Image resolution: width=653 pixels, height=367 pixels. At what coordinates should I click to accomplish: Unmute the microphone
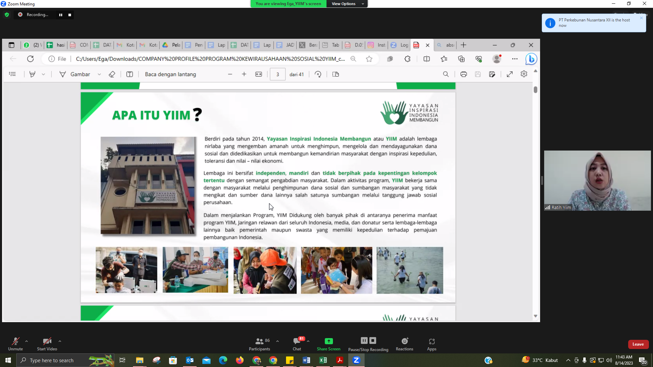click(15, 341)
